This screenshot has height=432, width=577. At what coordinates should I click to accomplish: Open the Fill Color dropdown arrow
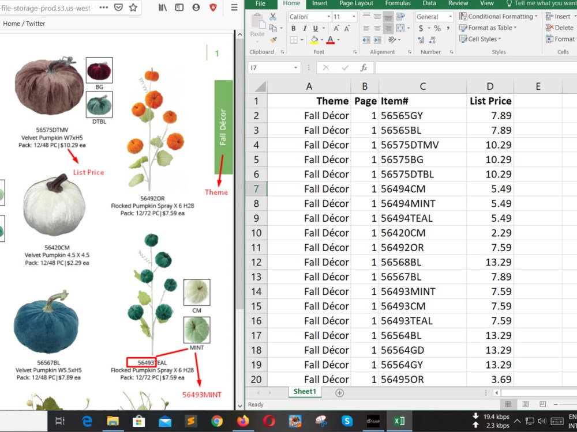click(x=322, y=39)
